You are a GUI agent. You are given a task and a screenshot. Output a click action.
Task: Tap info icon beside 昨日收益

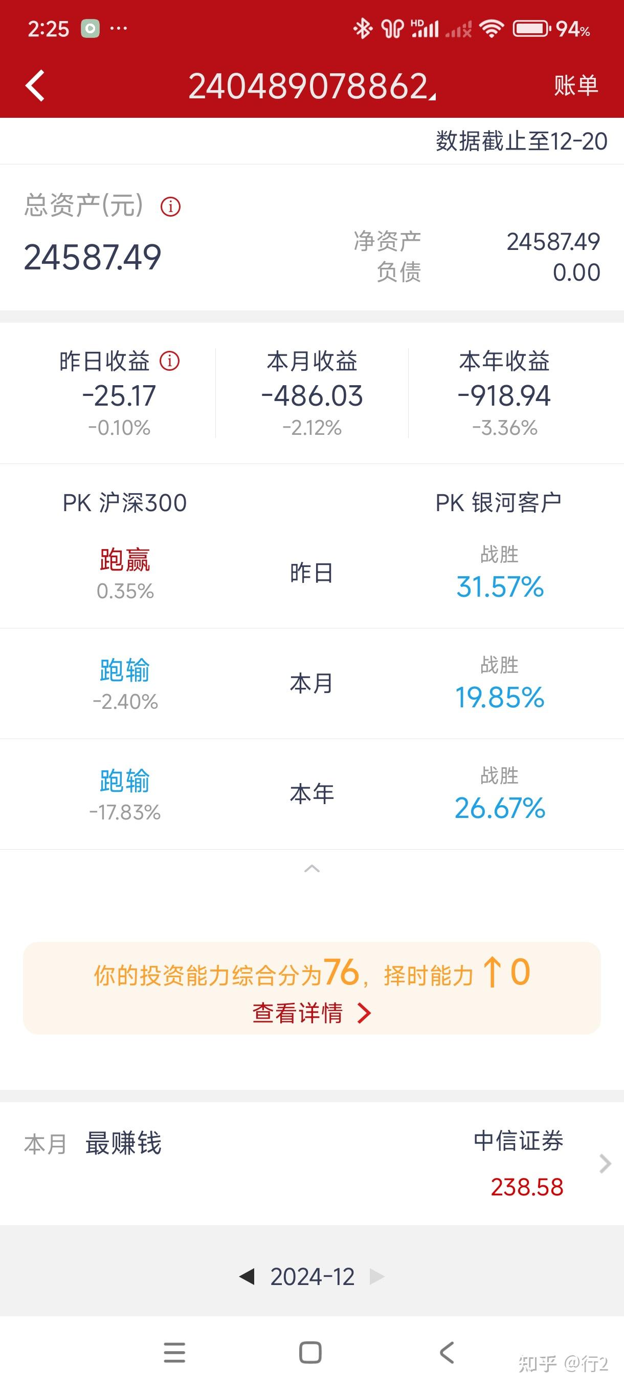[x=170, y=361]
